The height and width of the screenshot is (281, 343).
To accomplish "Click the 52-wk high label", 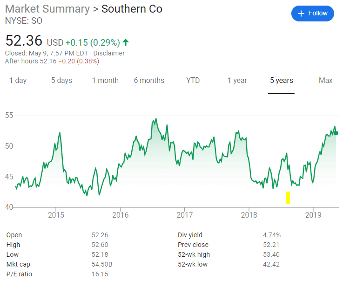I will point(194,254).
